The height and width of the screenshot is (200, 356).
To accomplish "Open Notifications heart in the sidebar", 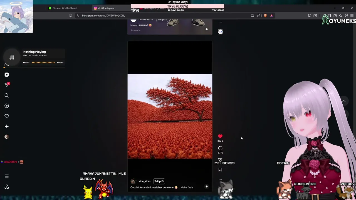I will click(x=7, y=116).
